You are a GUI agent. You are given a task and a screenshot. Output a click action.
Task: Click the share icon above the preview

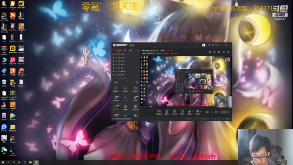tap(228, 52)
